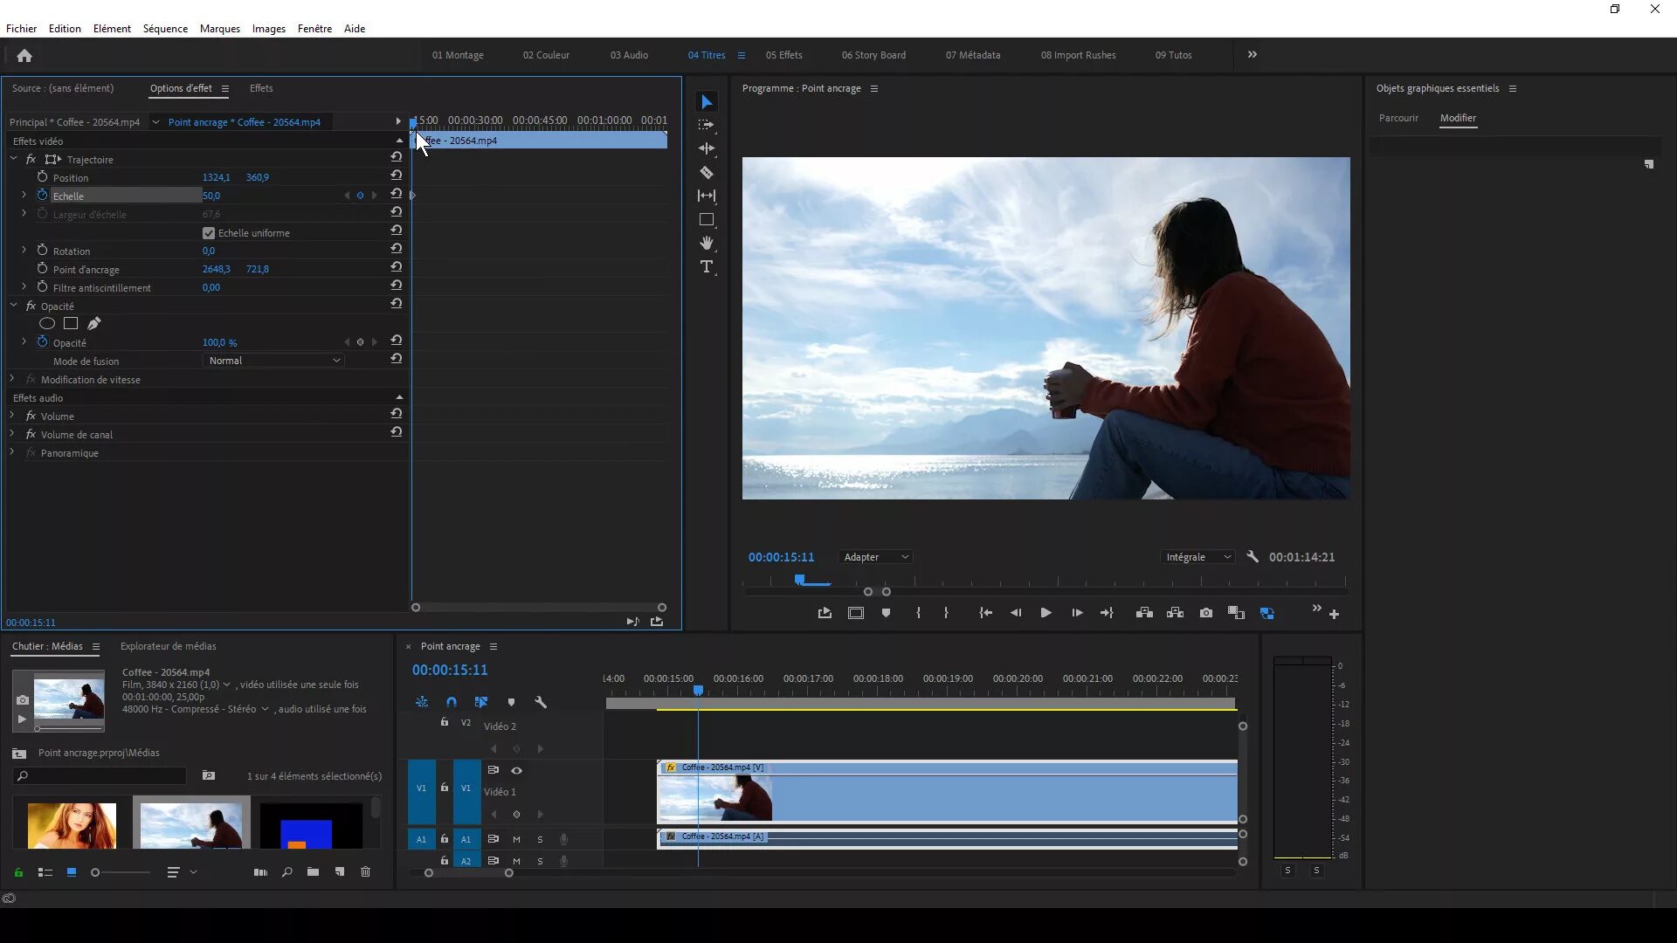Click the Home icon
Image resolution: width=1677 pixels, height=943 pixels.
(24, 56)
